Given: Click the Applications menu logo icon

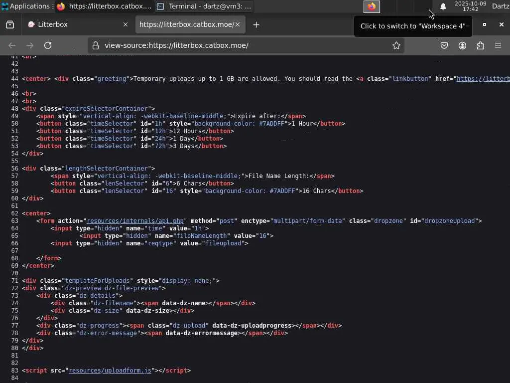Looking at the screenshot, I should [x=4, y=6].
